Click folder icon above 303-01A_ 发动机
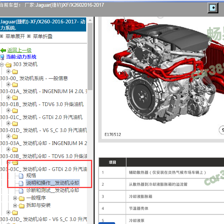The width and height of the screenshot is (224, 224). click(15, 85)
